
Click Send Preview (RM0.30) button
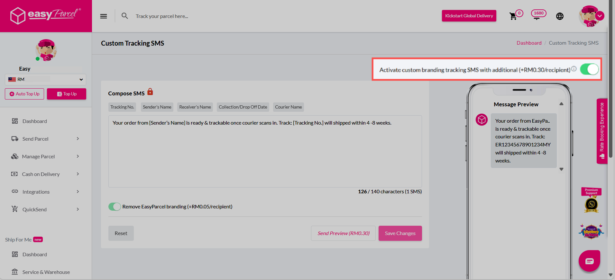pyautogui.click(x=343, y=233)
